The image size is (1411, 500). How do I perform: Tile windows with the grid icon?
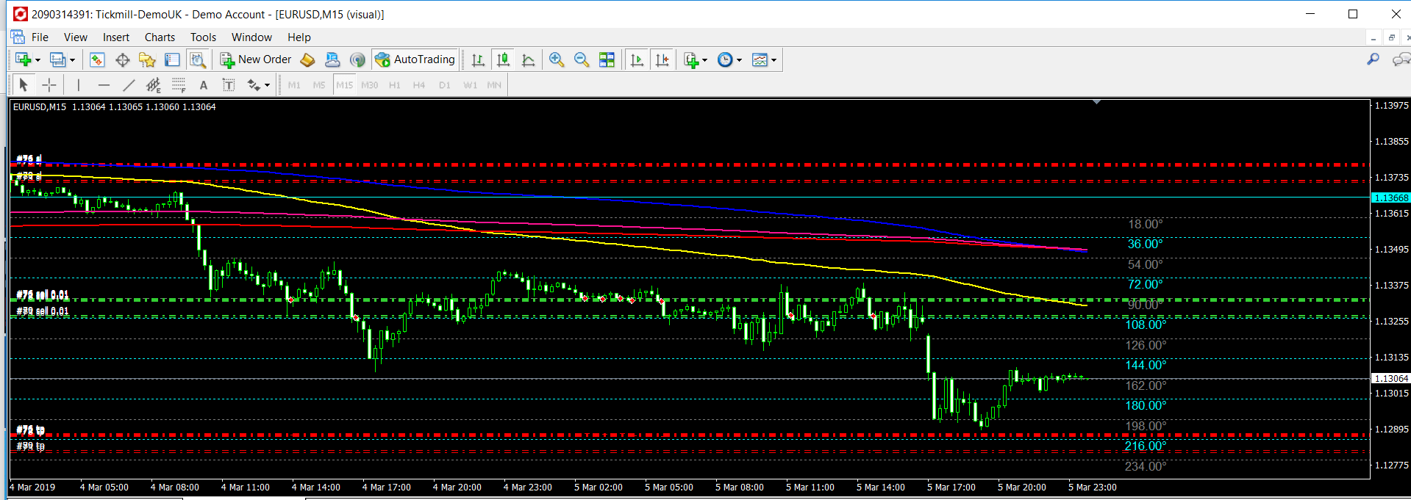pyautogui.click(x=607, y=60)
